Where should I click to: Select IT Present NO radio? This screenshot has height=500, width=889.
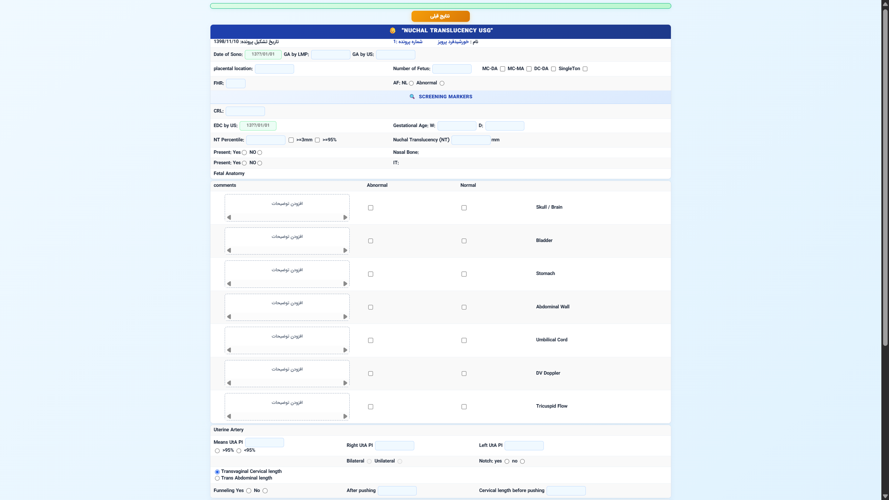[260, 163]
